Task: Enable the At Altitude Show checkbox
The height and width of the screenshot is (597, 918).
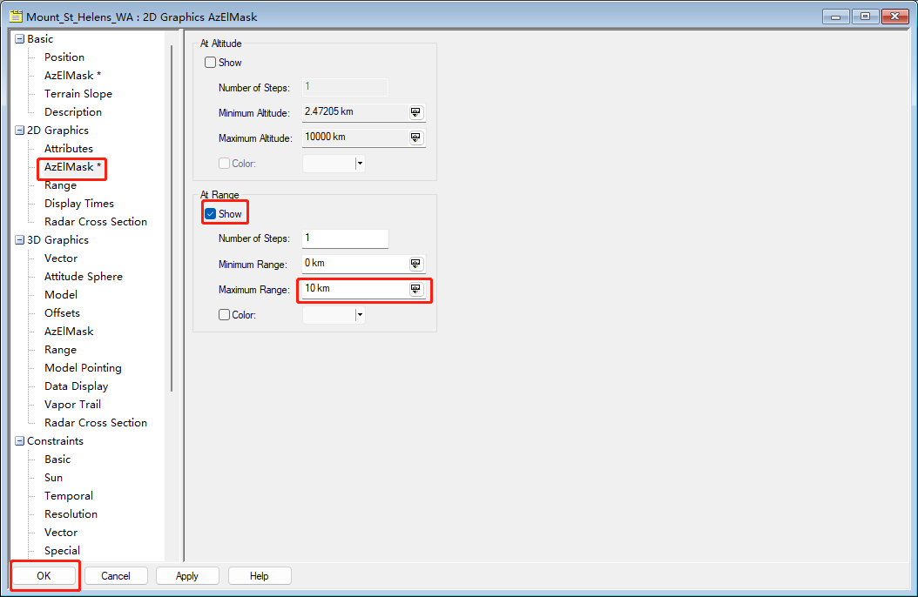Action: click(210, 63)
